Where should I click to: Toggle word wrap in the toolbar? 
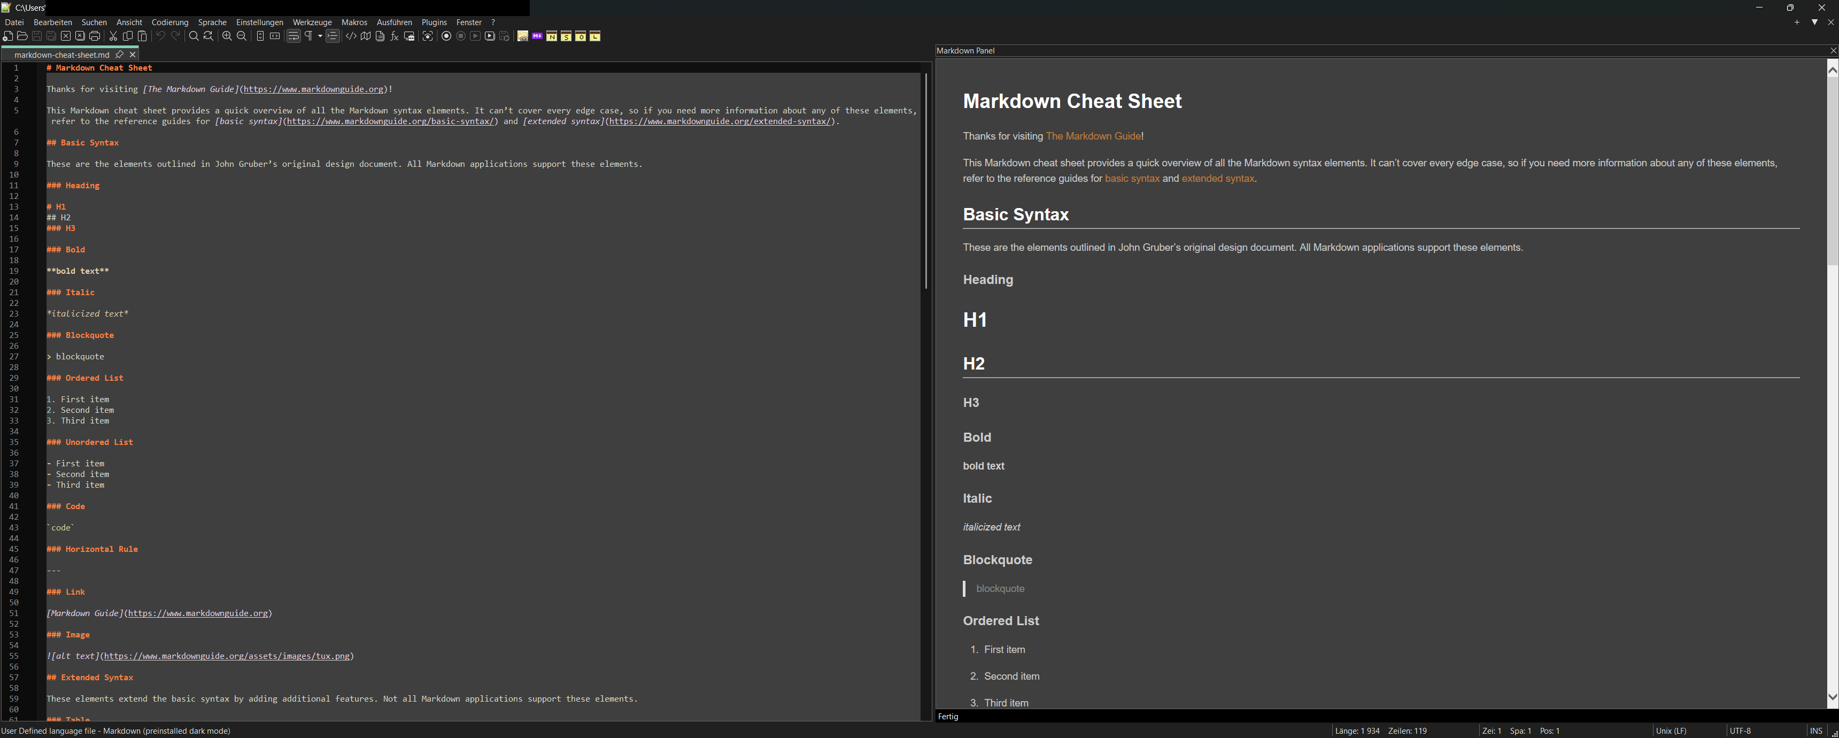pos(293,36)
